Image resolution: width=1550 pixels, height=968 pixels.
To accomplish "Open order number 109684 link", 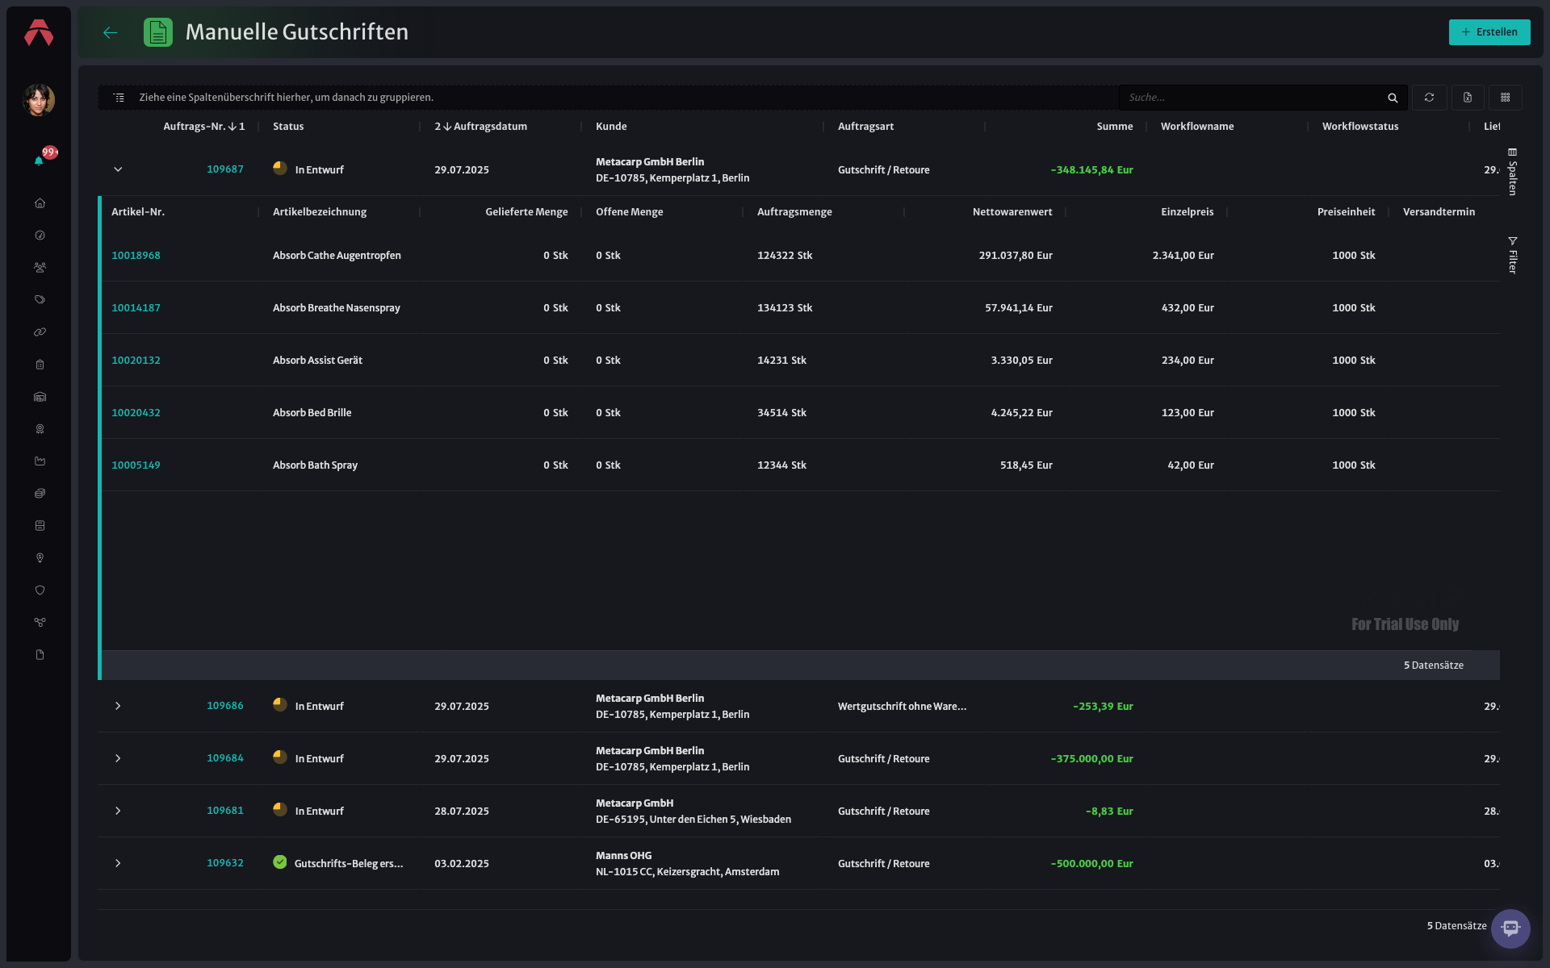I will (x=224, y=758).
